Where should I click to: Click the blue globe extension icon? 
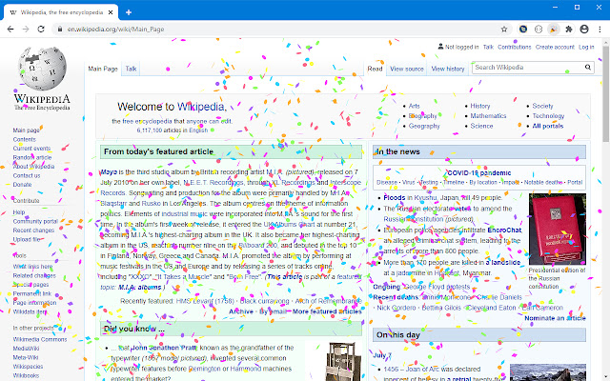(x=523, y=30)
